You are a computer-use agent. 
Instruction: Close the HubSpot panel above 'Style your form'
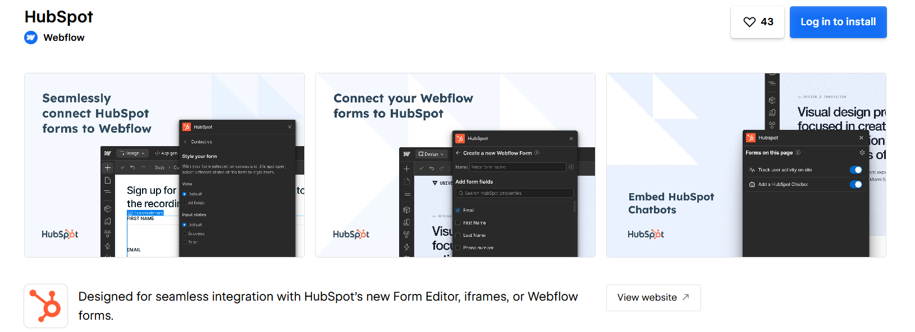click(x=290, y=127)
